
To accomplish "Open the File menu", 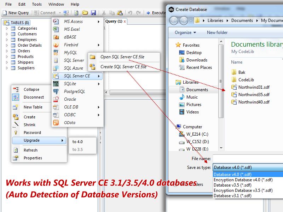I will point(8,4).
